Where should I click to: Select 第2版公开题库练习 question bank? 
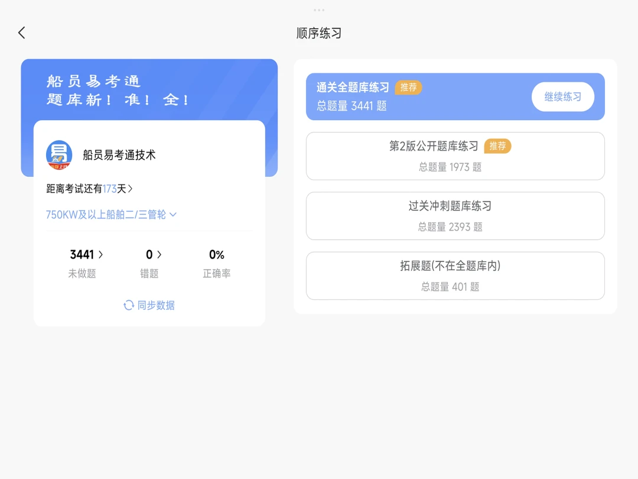(455, 156)
